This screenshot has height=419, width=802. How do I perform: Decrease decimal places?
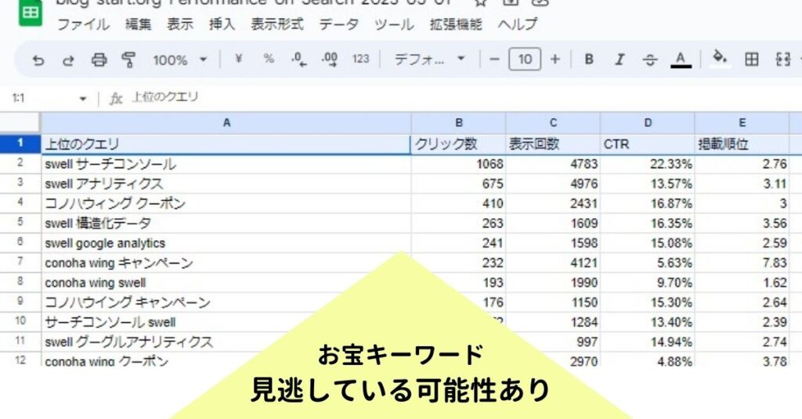click(298, 59)
